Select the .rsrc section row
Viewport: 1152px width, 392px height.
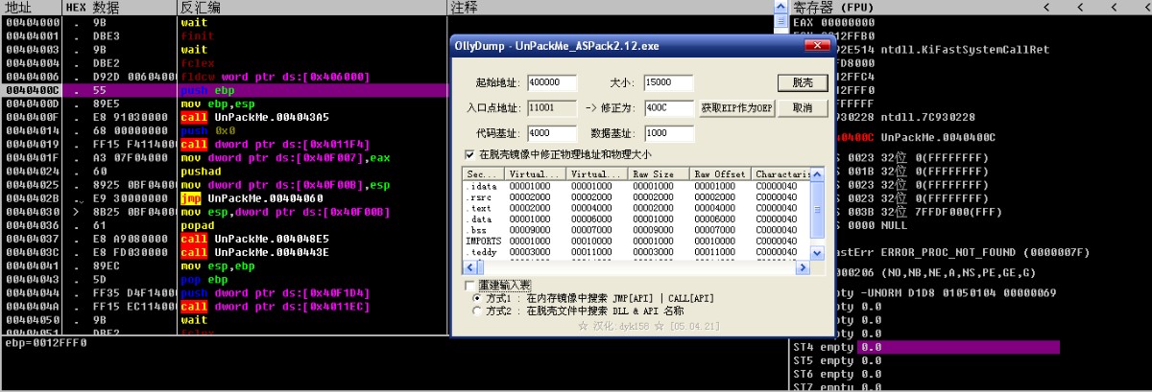(x=636, y=197)
